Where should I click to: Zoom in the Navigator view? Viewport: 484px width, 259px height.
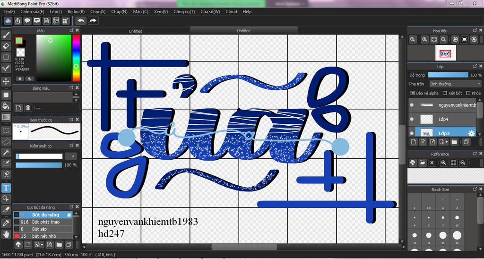(x=425, y=40)
